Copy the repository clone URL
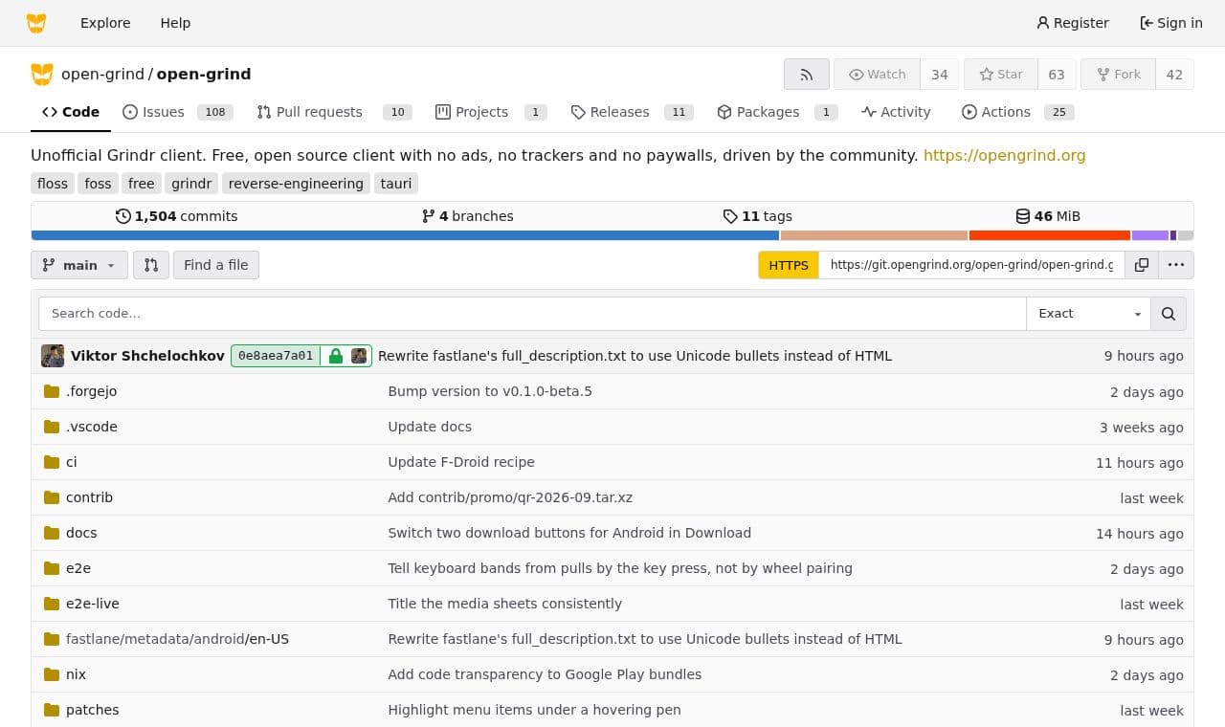 [1142, 265]
